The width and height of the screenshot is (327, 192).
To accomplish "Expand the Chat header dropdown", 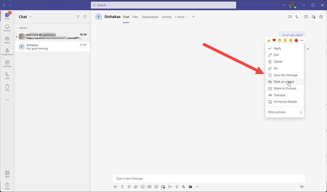I will [30, 17].
